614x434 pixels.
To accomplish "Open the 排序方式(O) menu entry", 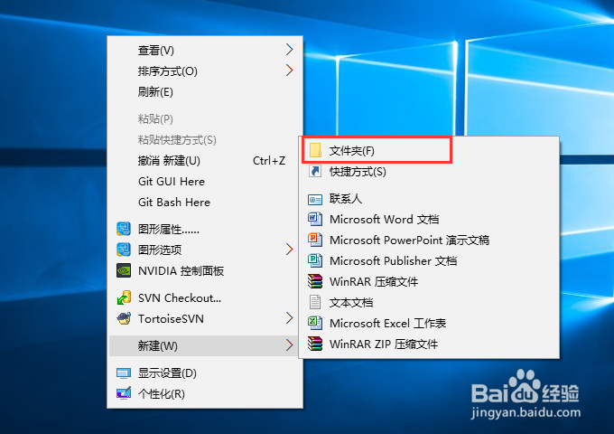I will pos(205,71).
